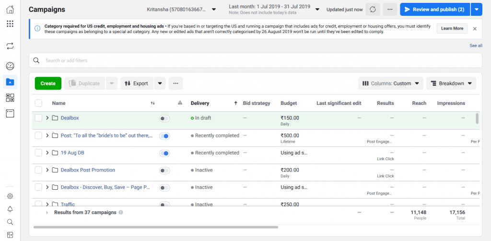Open the Home icon in the sidebar
Screen dimensions: 491x241
[10, 10]
